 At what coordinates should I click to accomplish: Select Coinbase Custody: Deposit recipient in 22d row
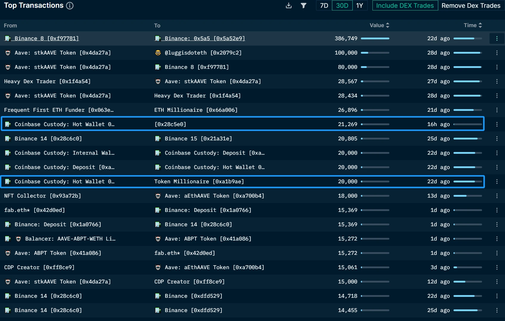pos(215,153)
